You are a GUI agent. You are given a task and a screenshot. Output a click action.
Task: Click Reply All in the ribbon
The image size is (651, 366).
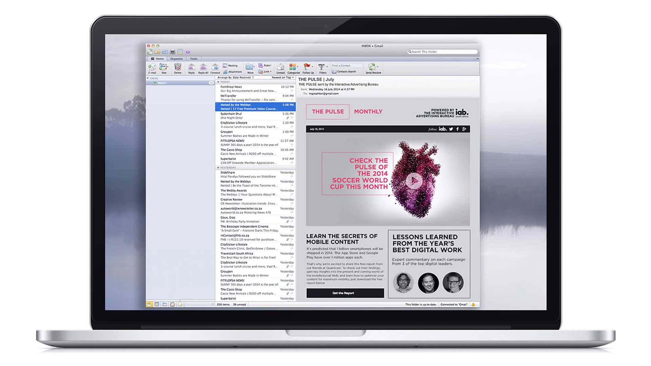point(203,68)
